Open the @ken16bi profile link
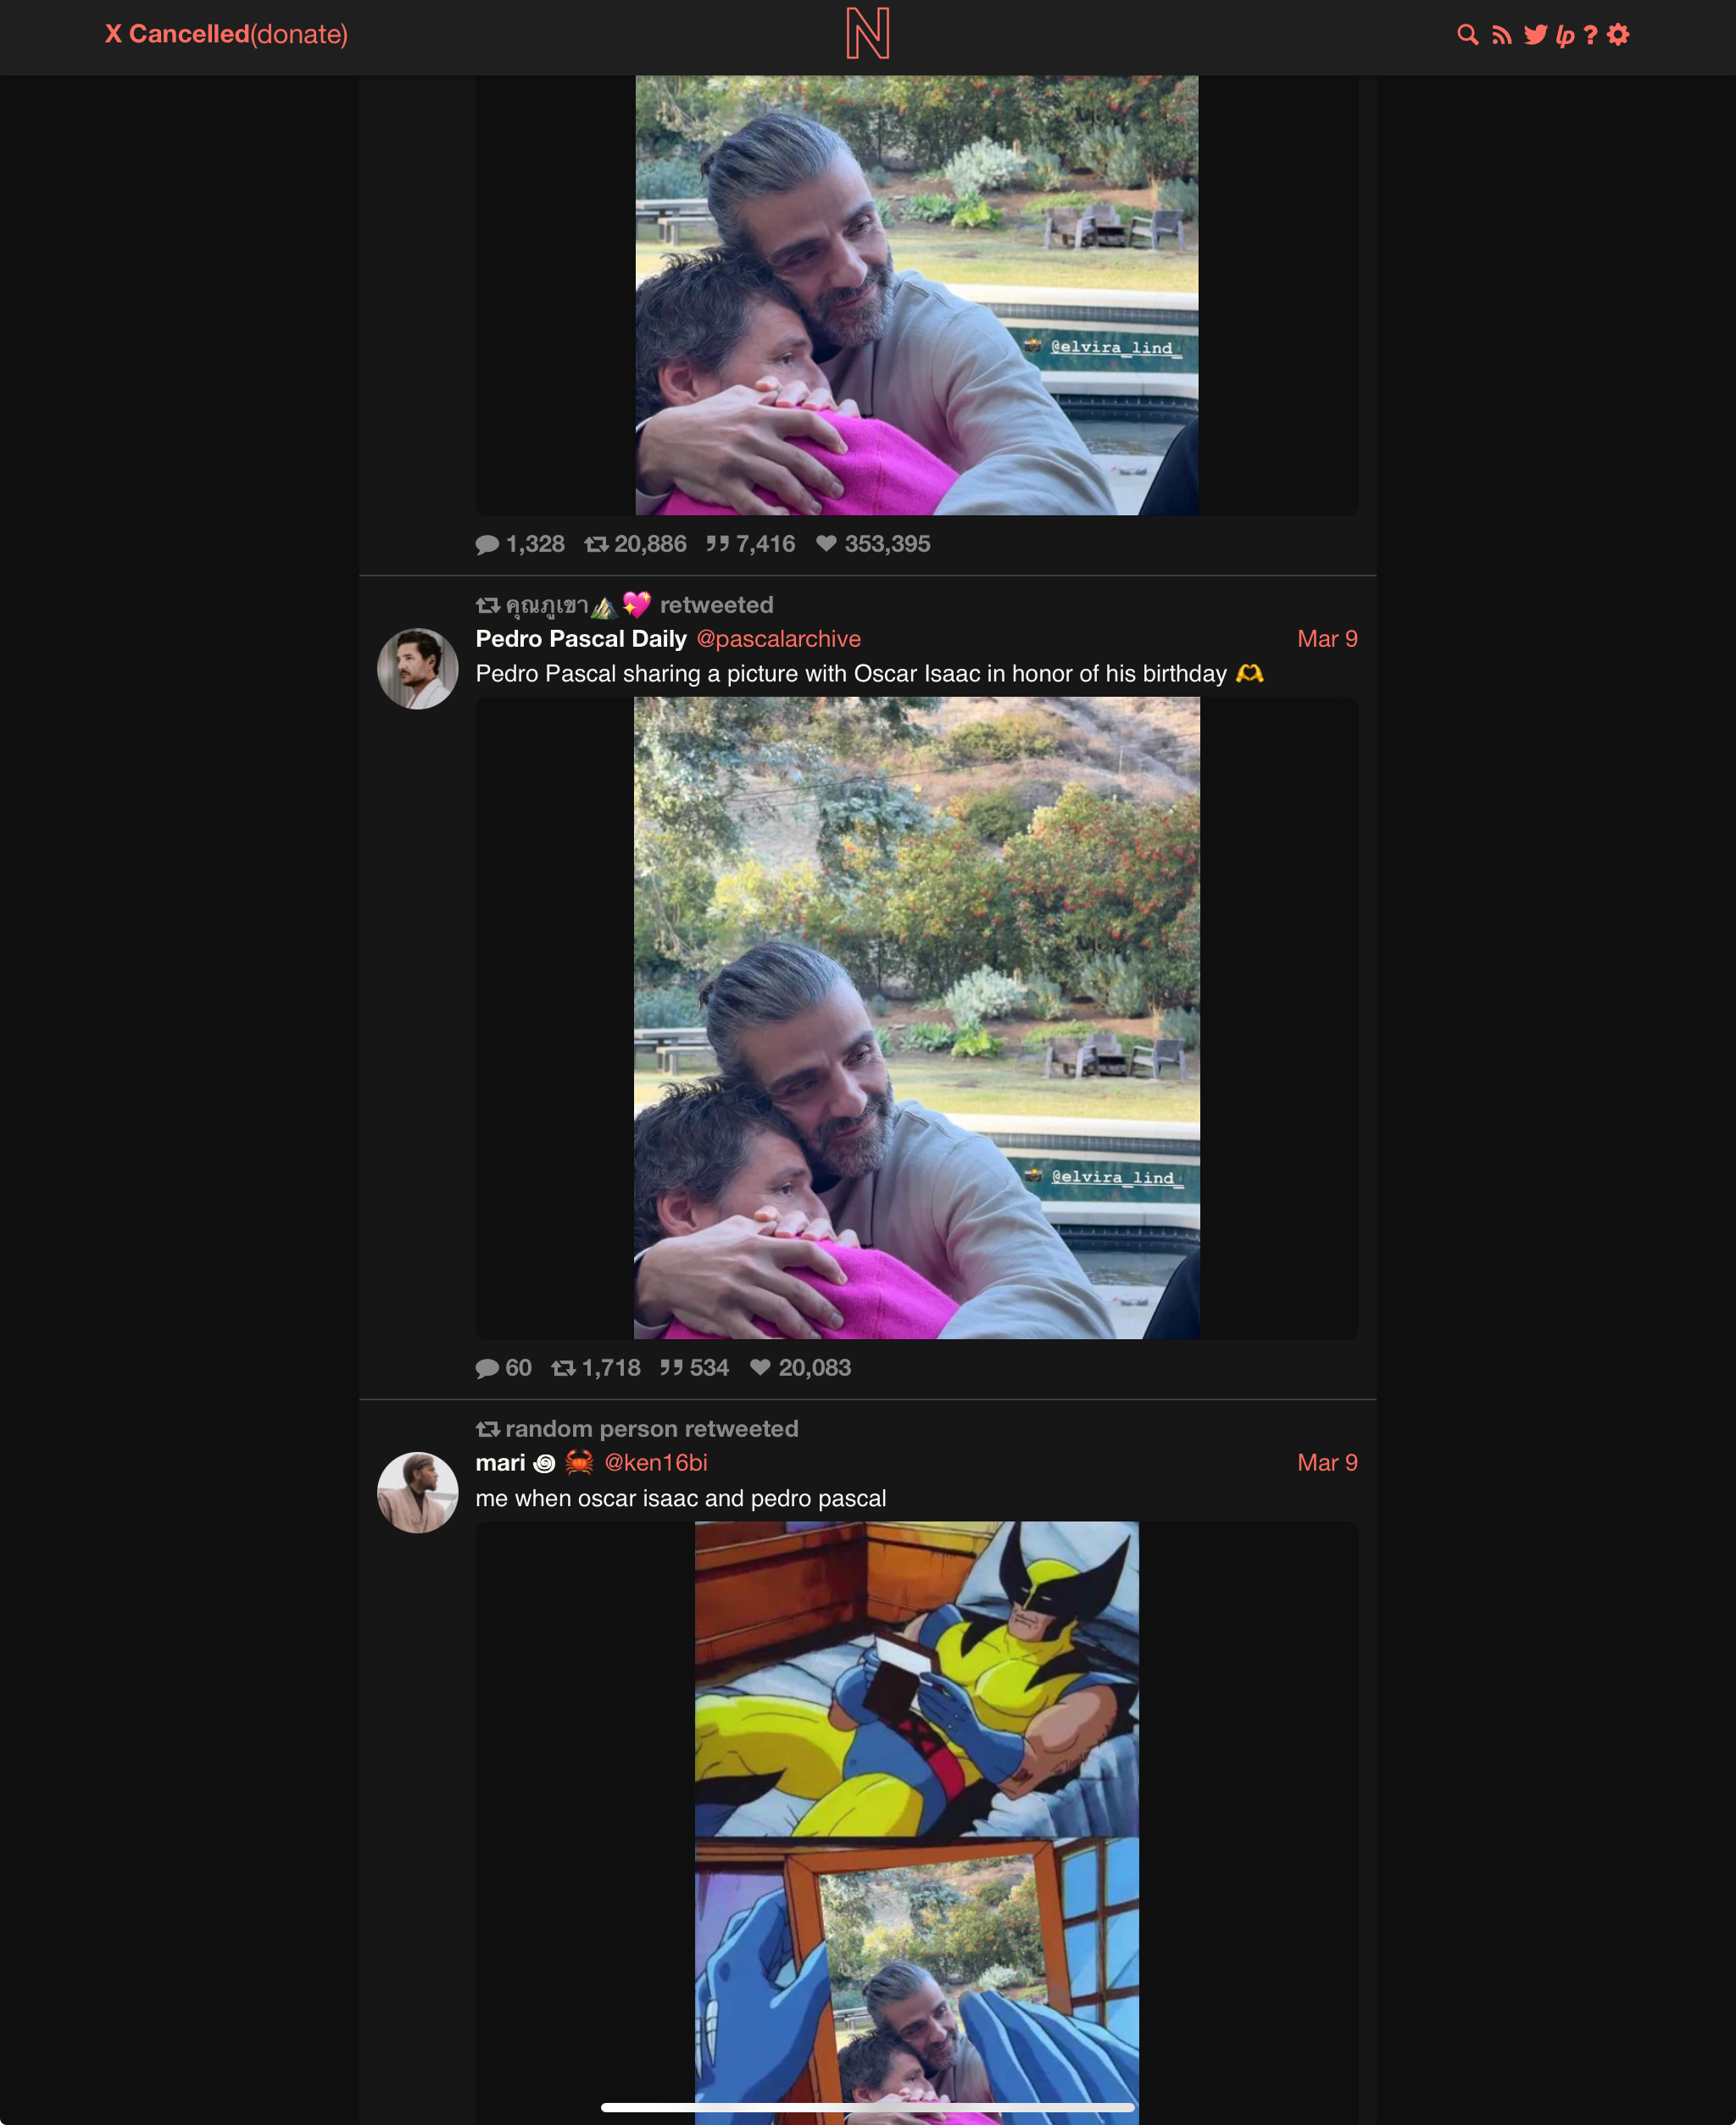 point(656,1463)
